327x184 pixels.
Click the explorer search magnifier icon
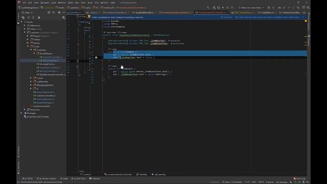63,17
